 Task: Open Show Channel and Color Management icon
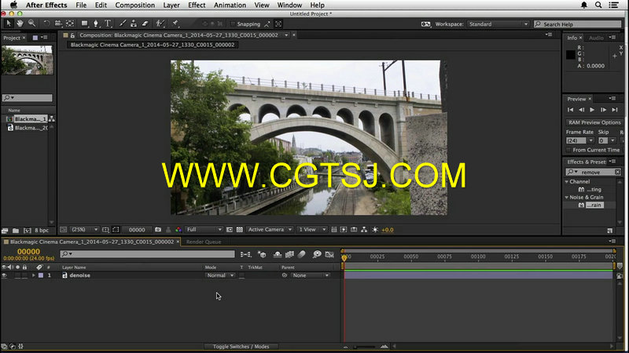click(x=178, y=230)
